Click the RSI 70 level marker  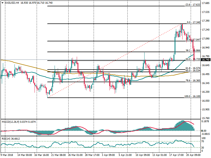coord(203,141)
